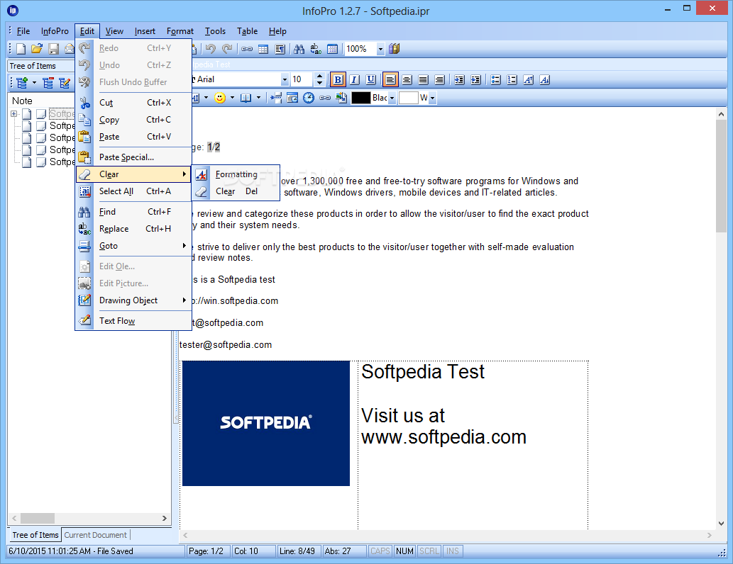Screen dimensions: 733x564
Task: Click the Insert picture icon
Action: 342,98
